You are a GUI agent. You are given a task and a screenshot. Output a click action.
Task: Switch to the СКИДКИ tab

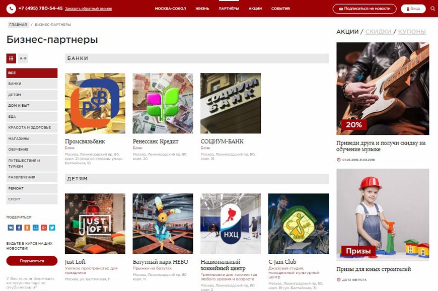(x=378, y=32)
